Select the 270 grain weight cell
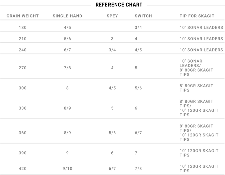 23,68
